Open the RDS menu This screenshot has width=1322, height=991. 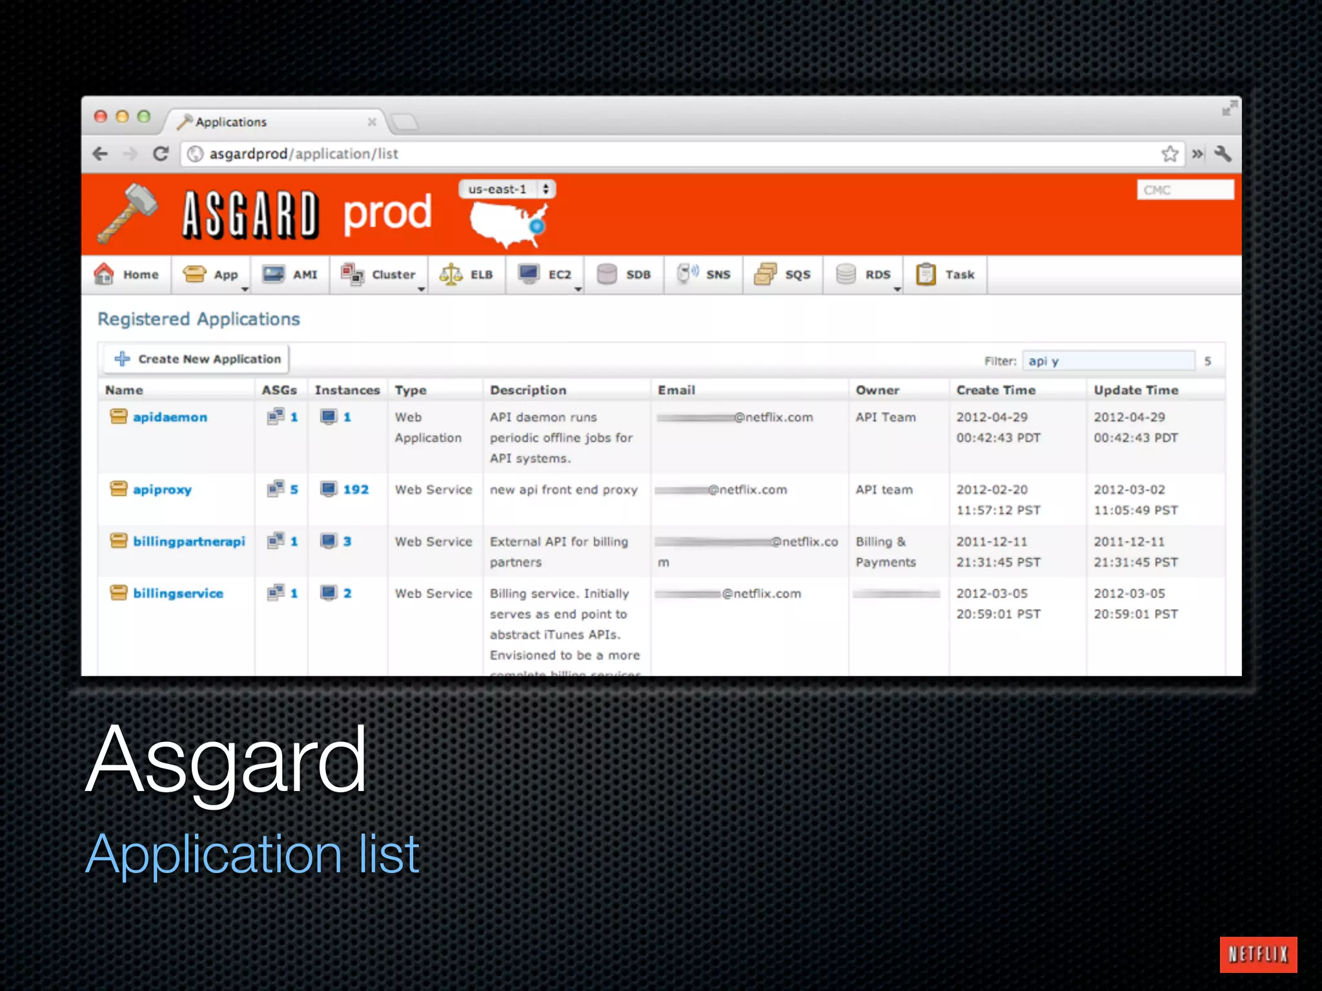pos(863,275)
